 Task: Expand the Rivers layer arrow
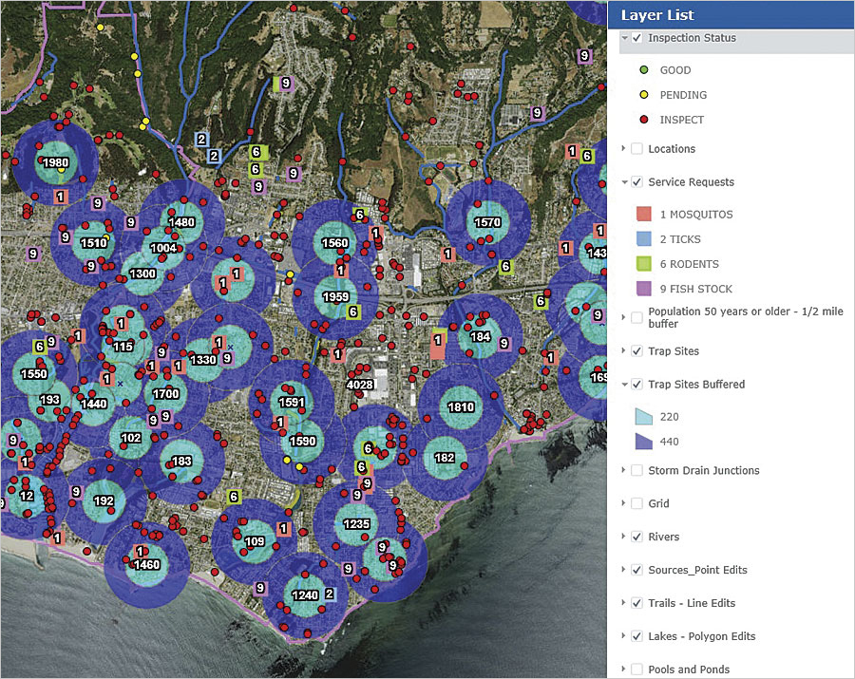click(623, 537)
